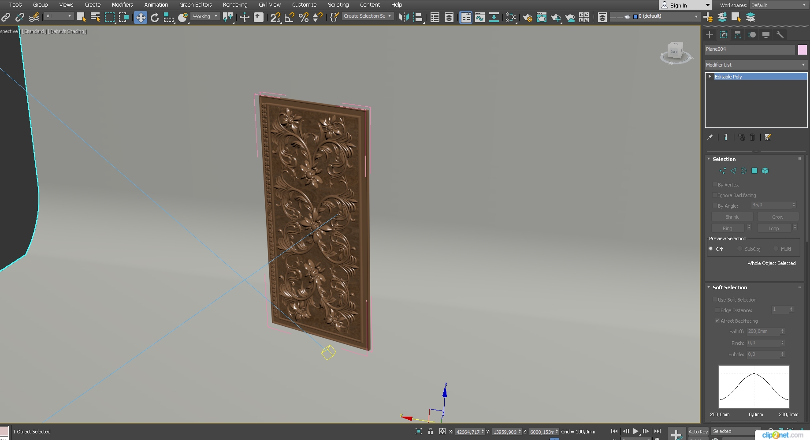Image resolution: width=810 pixels, height=440 pixels.
Task: Choose the Select Object tool
Action: pos(81,17)
